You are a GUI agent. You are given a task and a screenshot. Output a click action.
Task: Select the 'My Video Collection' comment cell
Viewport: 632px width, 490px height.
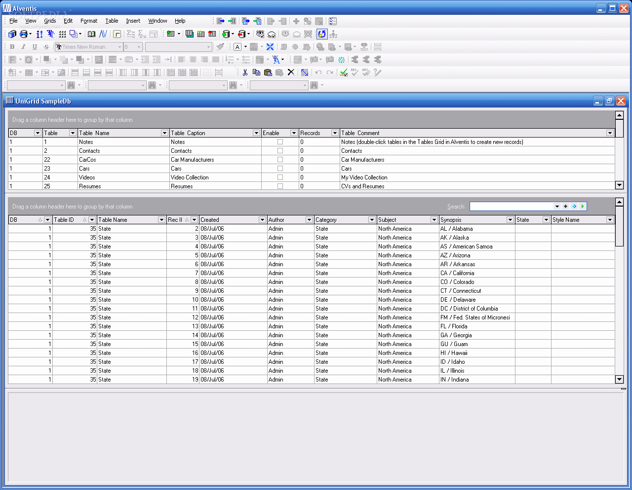(477, 177)
